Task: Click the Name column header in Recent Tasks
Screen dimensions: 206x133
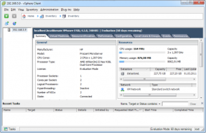Action: click(14, 110)
